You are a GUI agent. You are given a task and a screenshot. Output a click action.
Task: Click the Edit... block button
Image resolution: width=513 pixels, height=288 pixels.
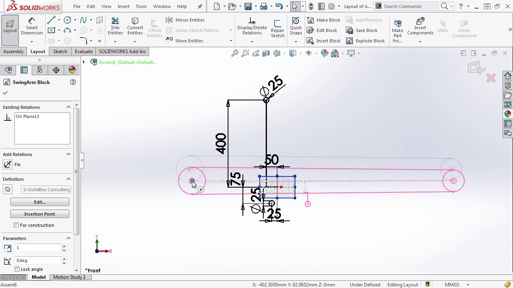click(40, 202)
